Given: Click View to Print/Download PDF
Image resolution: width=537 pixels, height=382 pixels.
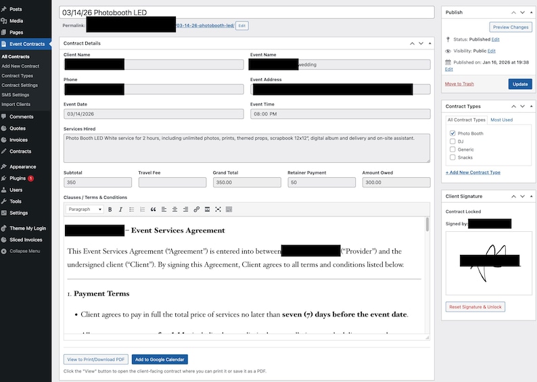Looking at the screenshot, I should coord(96,360).
